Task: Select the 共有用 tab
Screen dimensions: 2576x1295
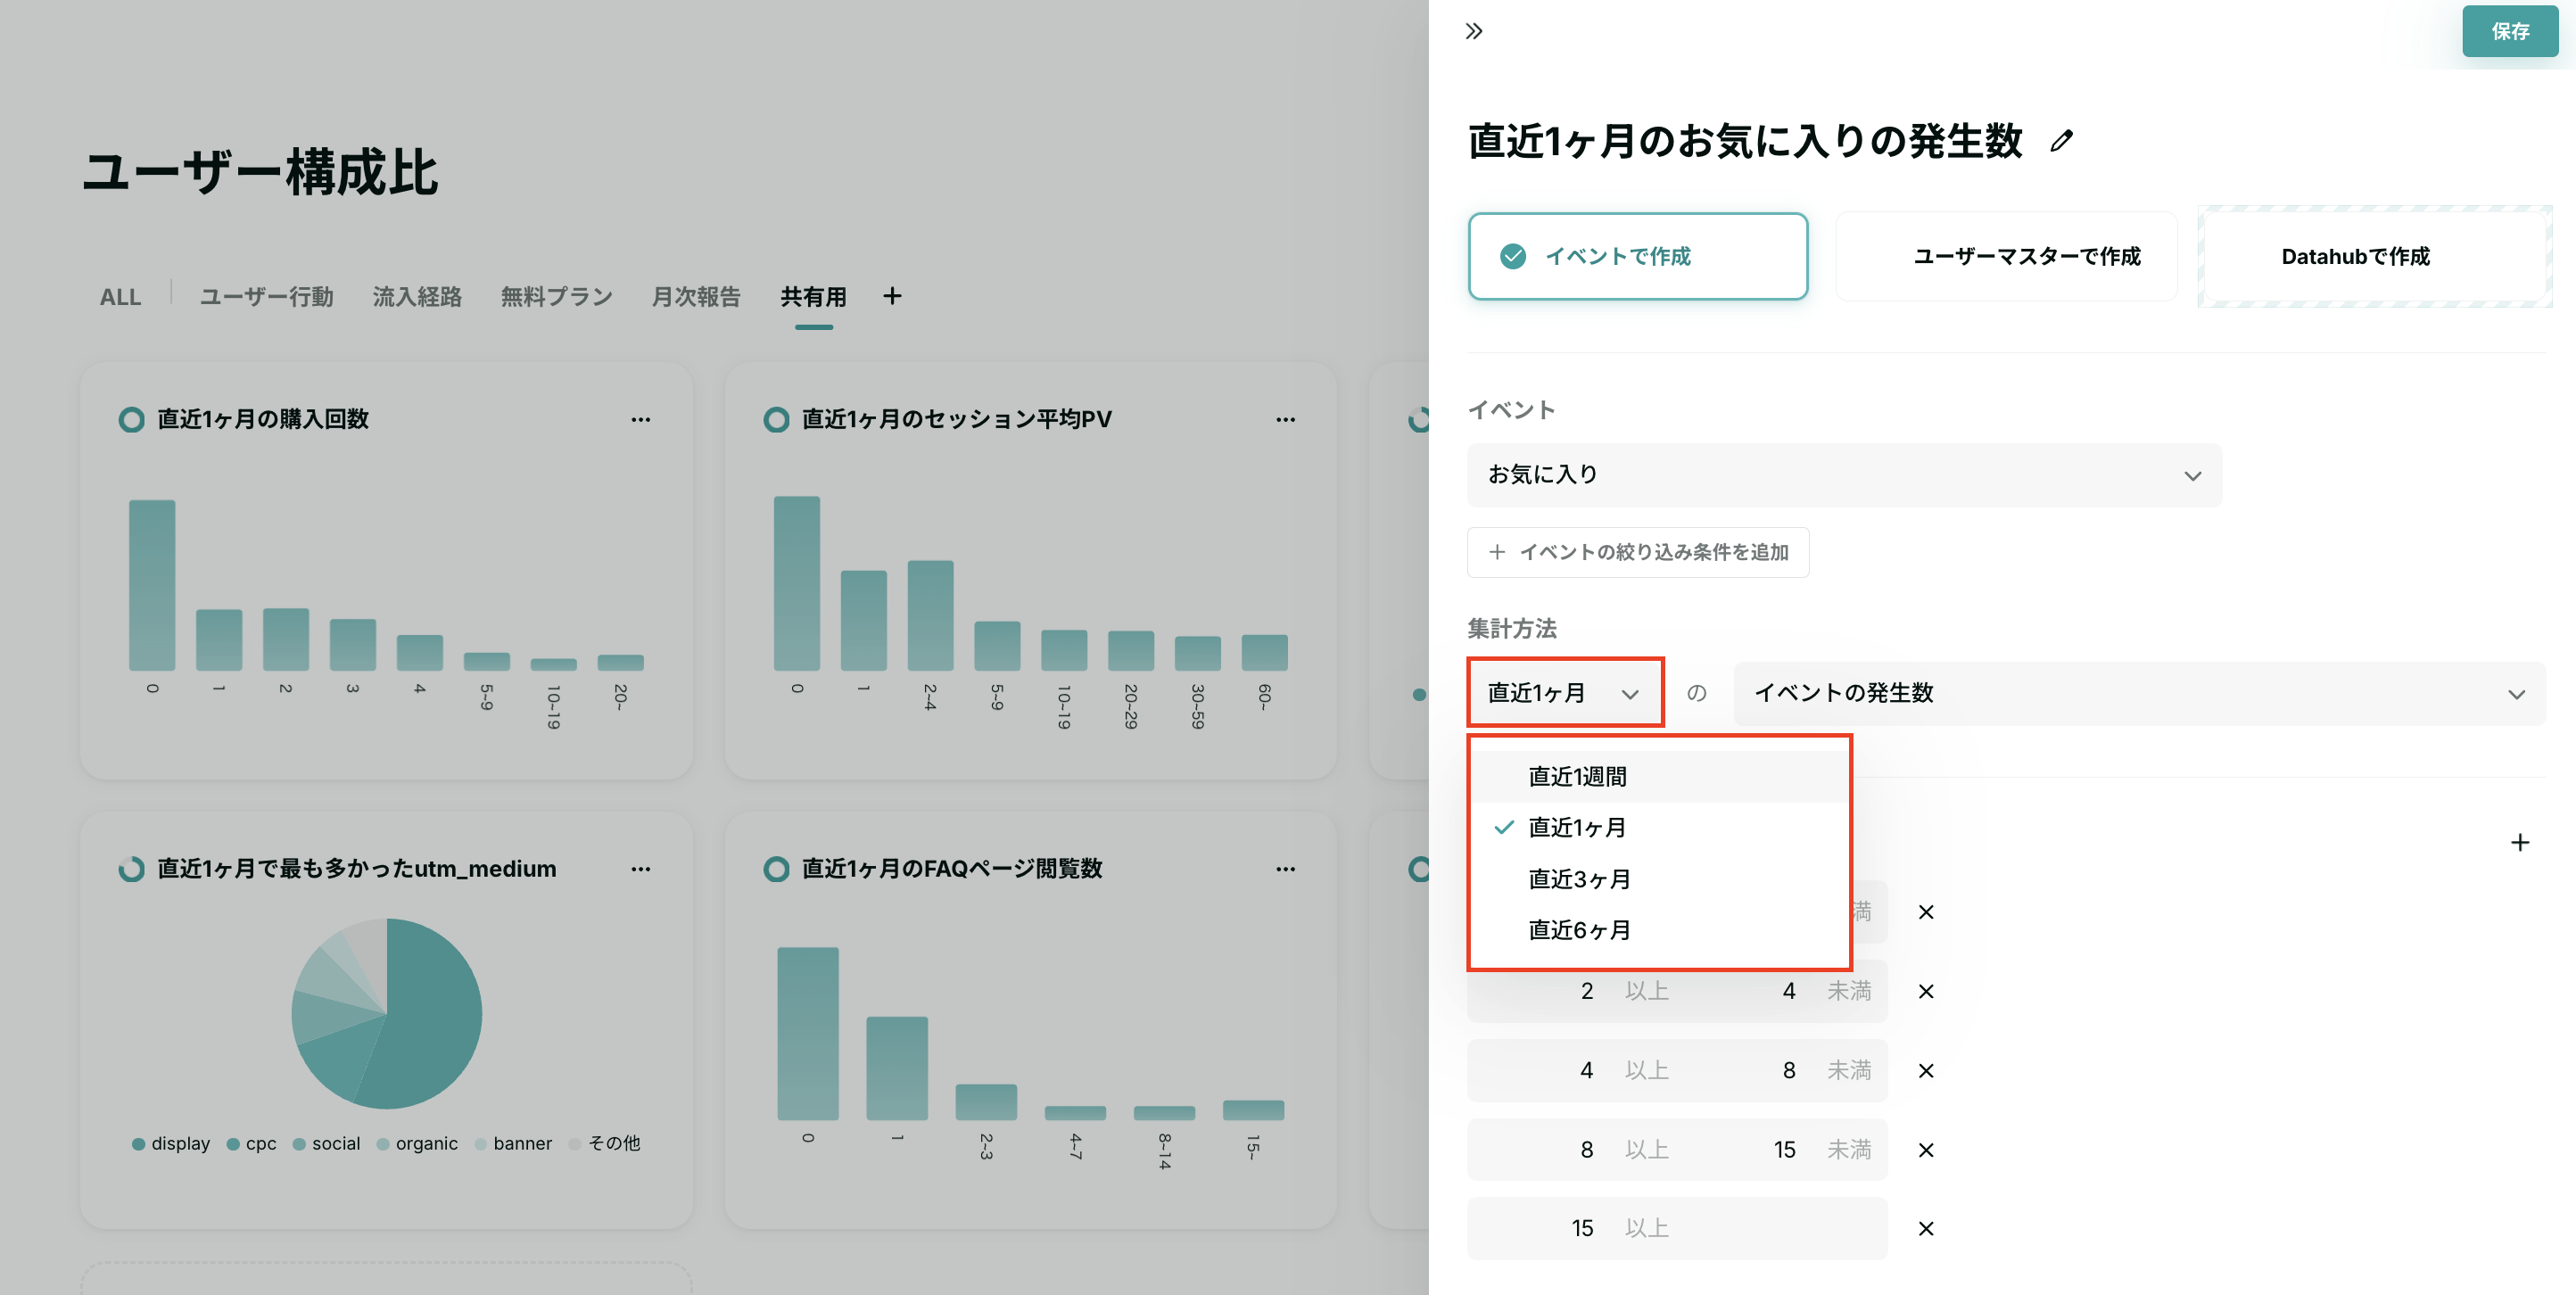Action: click(813, 297)
